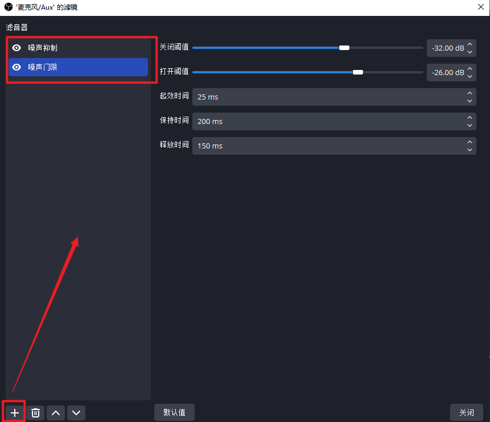Screen dimensions: 490x422
Task: Toggle visibility of 噪声门限 filter
Action: coord(17,67)
